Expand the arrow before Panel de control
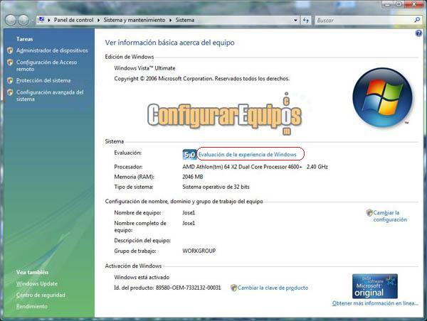Viewport: 427px width, 321px height. pos(48,20)
